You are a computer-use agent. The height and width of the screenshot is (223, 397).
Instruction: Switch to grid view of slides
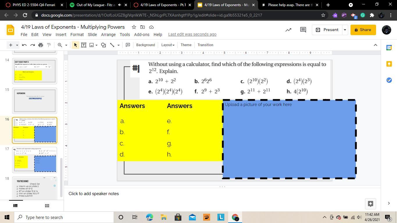(47, 206)
